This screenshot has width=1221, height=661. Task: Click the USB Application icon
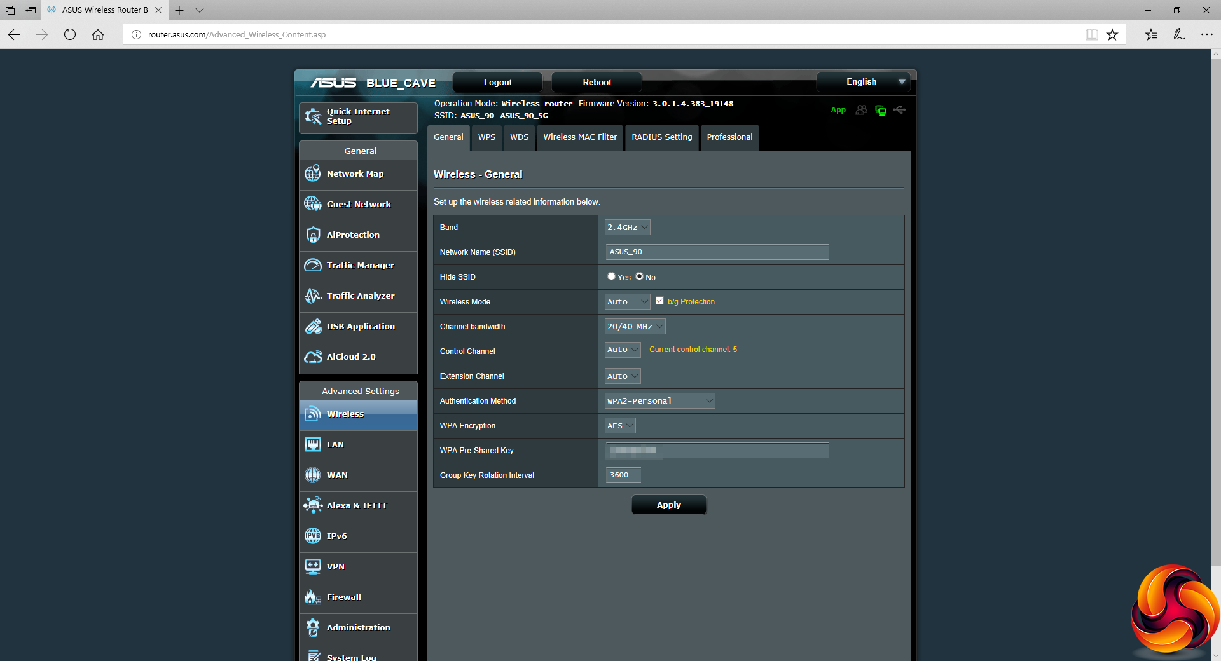312,326
